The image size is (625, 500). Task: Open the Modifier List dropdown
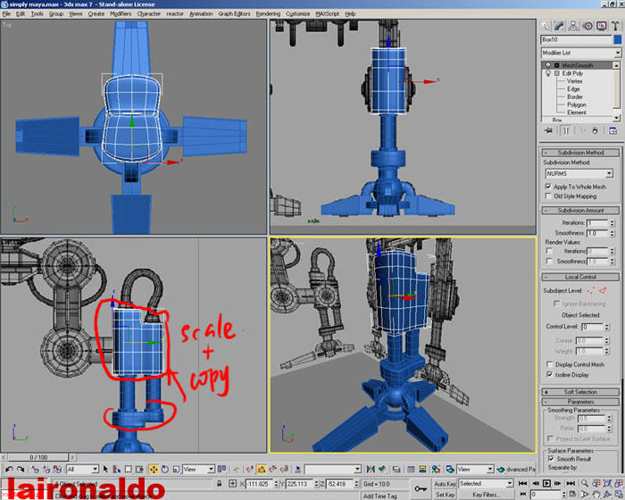pyautogui.click(x=580, y=53)
